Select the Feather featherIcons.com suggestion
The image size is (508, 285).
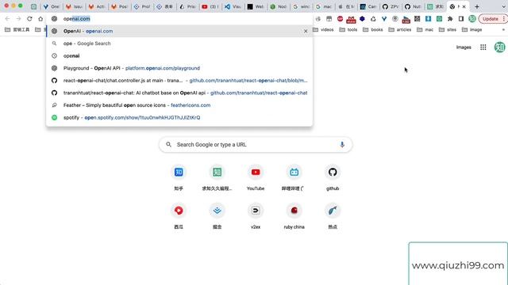click(179, 105)
